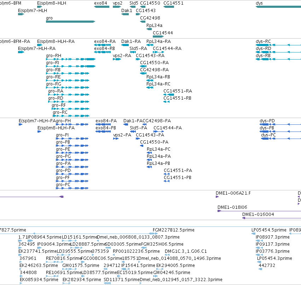The height and width of the screenshot is (285, 301).
Task: Click the CG14551 gene label
Action: pyautogui.click(x=173, y=3)
